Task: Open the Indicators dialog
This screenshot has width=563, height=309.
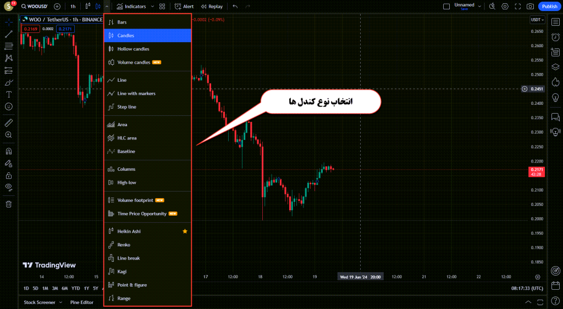Action: click(131, 7)
